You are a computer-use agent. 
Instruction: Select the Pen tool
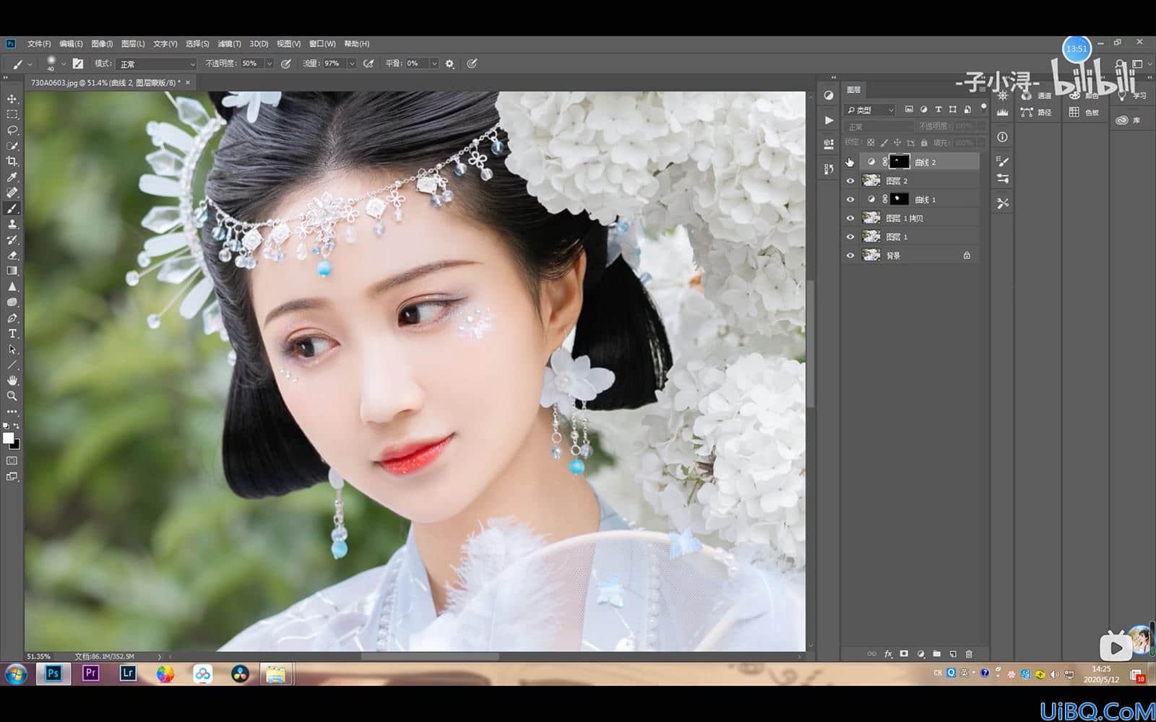coord(12,318)
